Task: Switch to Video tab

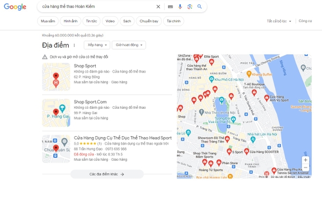Action: point(110,21)
